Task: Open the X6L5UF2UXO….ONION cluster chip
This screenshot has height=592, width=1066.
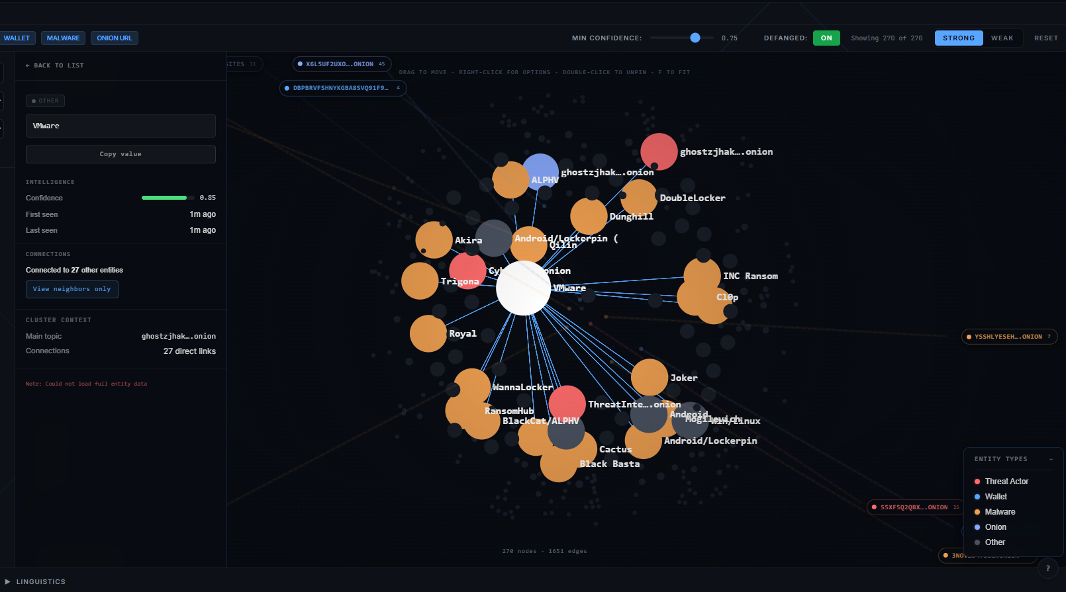Action: click(x=342, y=64)
